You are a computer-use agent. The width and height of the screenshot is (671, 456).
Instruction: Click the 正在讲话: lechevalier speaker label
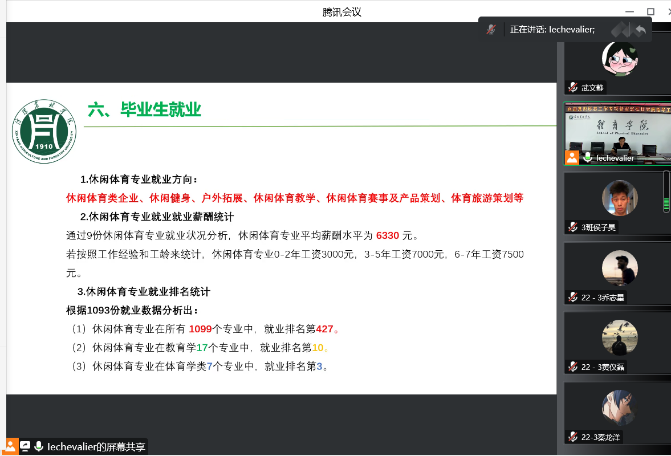pyautogui.click(x=552, y=30)
